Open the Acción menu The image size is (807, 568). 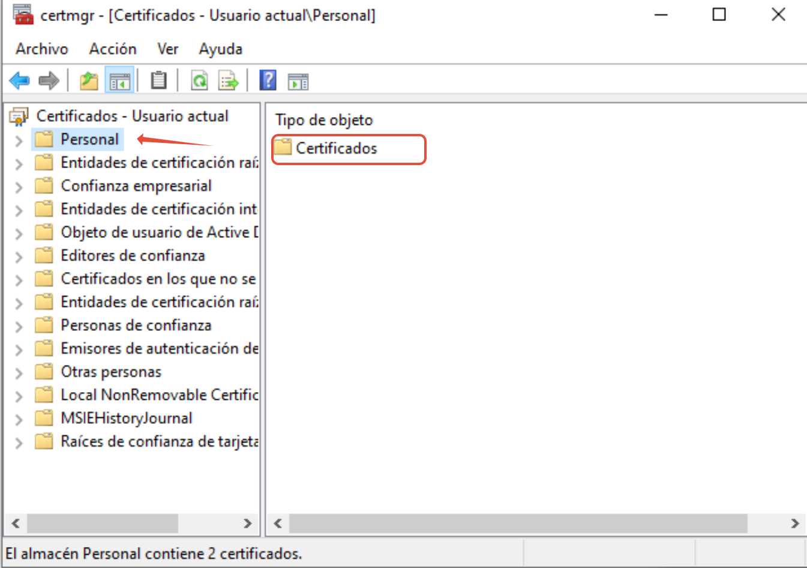point(113,49)
